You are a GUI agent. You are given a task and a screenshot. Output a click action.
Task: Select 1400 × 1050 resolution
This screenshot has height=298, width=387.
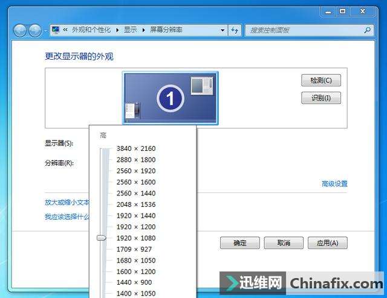136,294
